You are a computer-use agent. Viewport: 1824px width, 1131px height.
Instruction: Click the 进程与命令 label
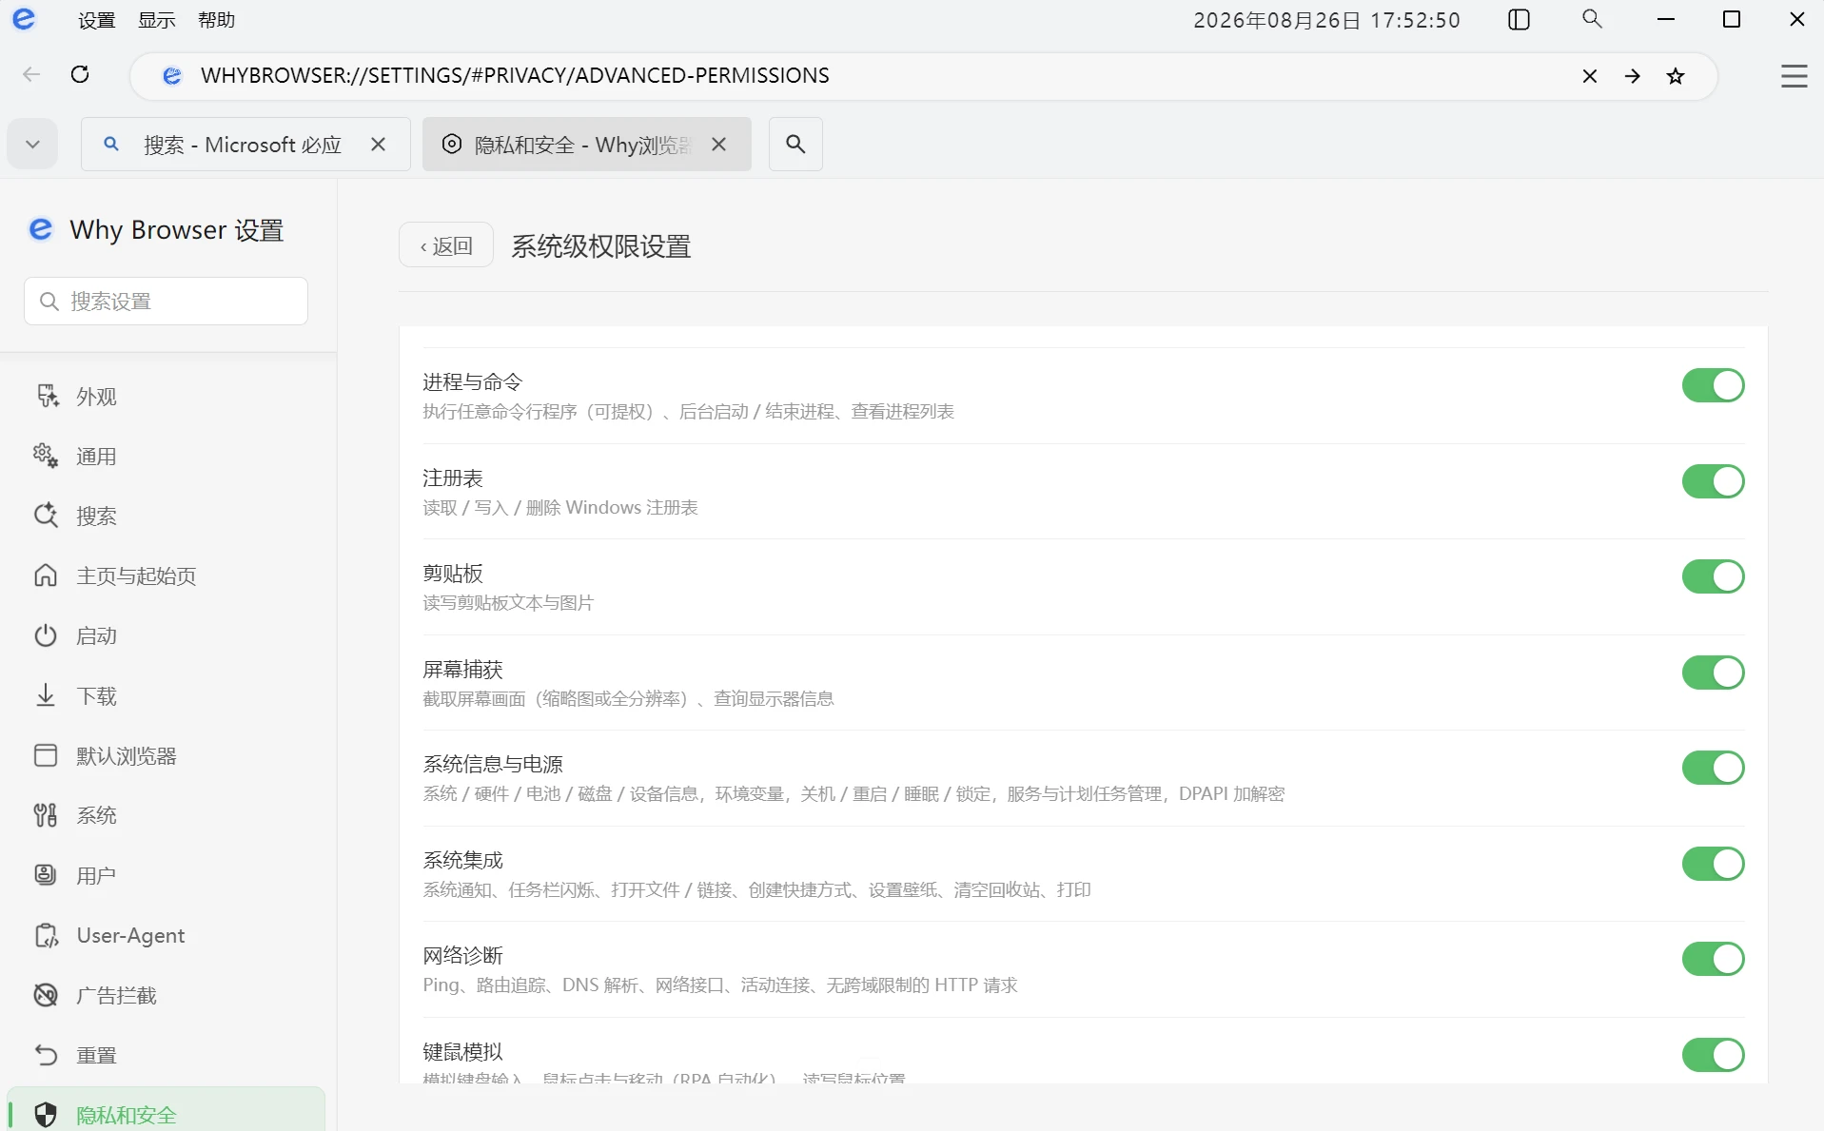coord(473,381)
